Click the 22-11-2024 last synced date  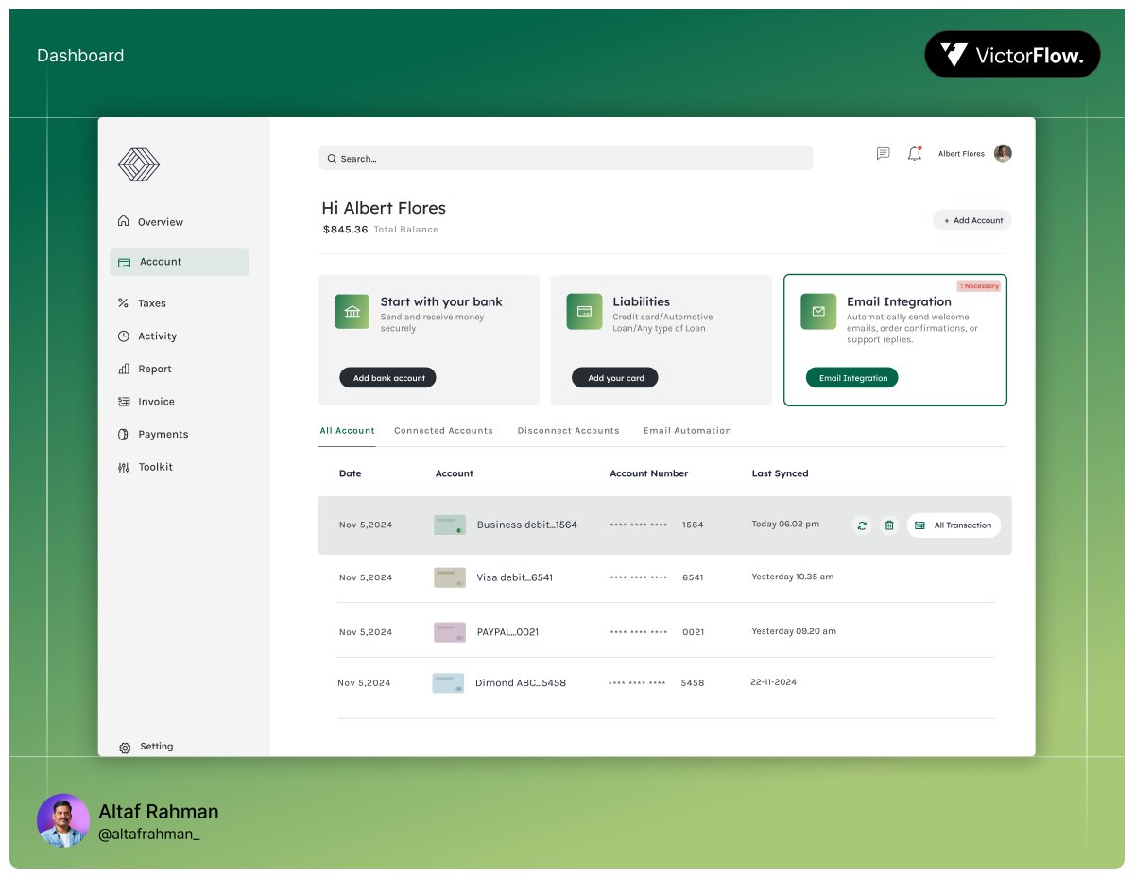pos(773,681)
